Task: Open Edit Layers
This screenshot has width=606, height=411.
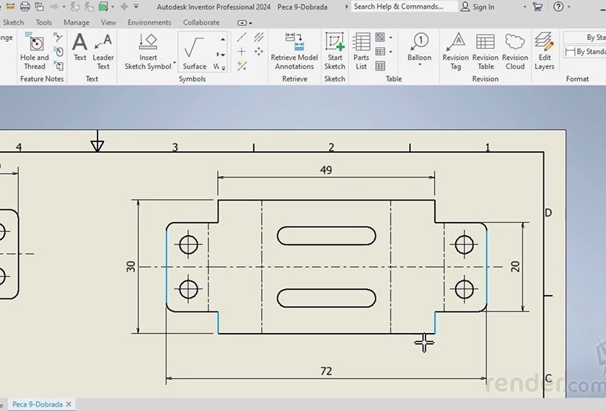Action: pos(545,50)
